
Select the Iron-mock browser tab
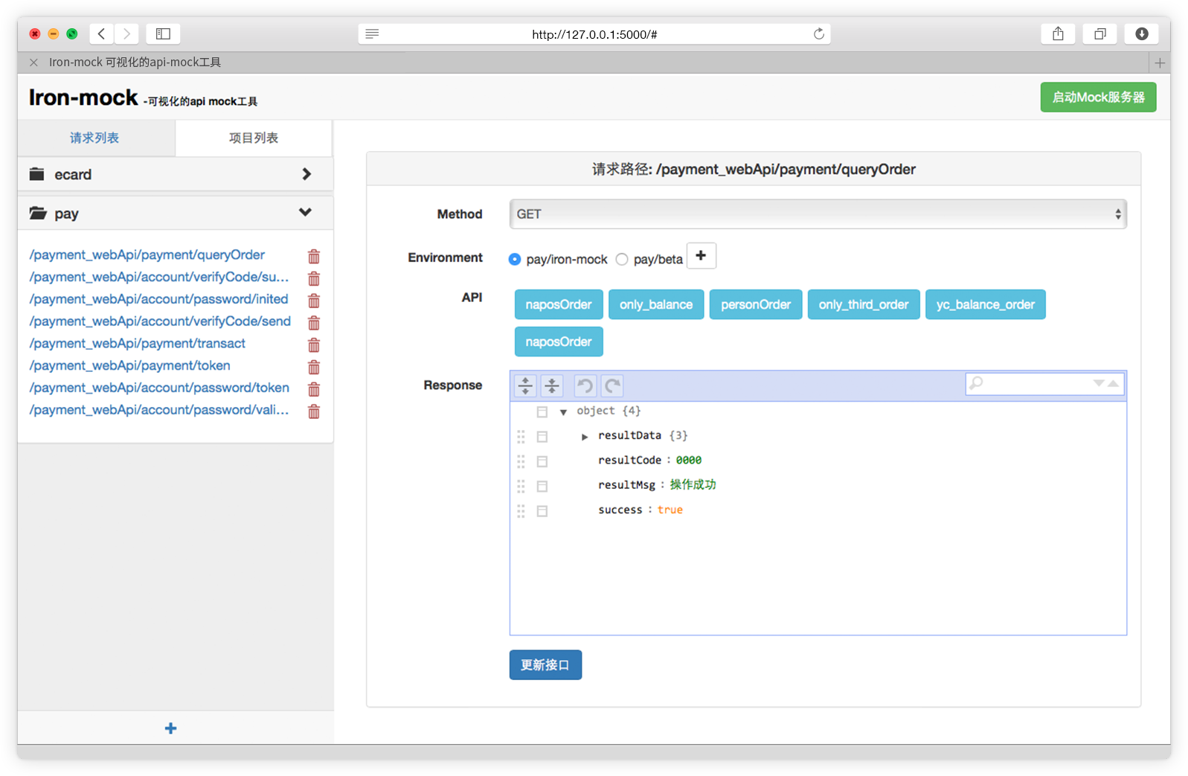[135, 62]
